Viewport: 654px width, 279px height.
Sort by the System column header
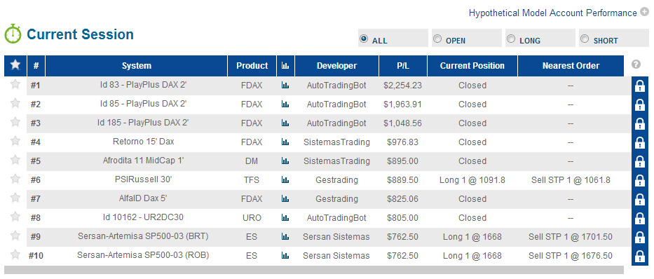[137, 65]
